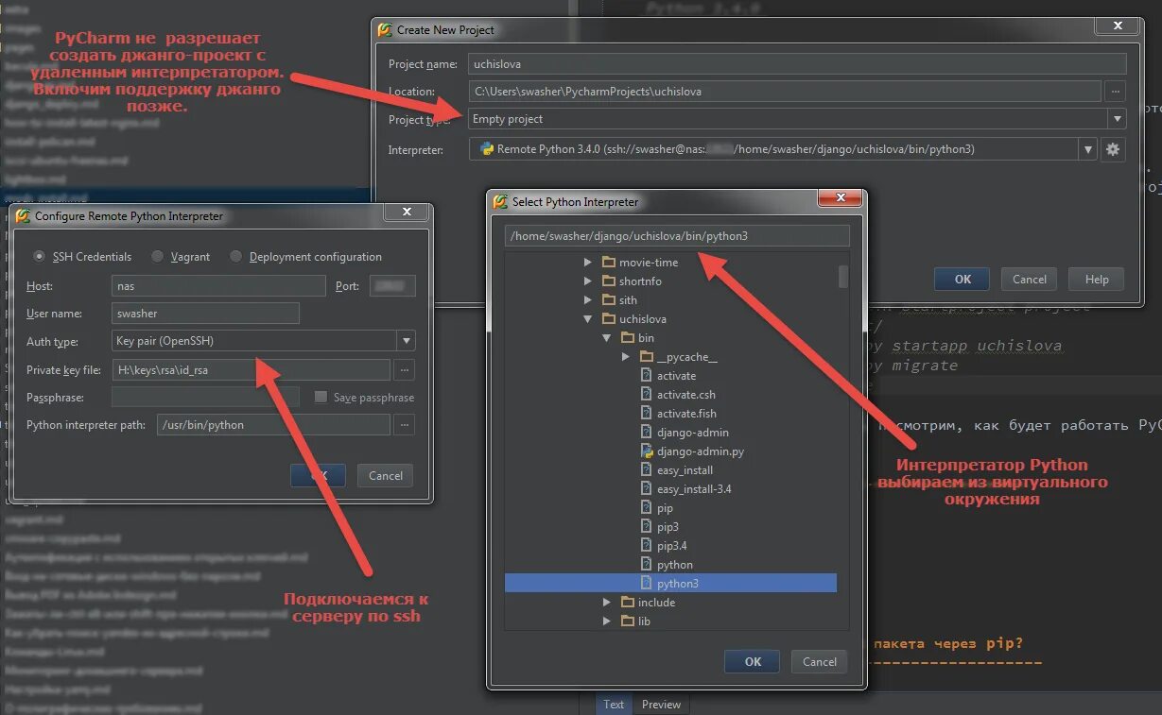
Task: Open the Interpreter dropdown arrow
Action: [x=1088, y=149]
